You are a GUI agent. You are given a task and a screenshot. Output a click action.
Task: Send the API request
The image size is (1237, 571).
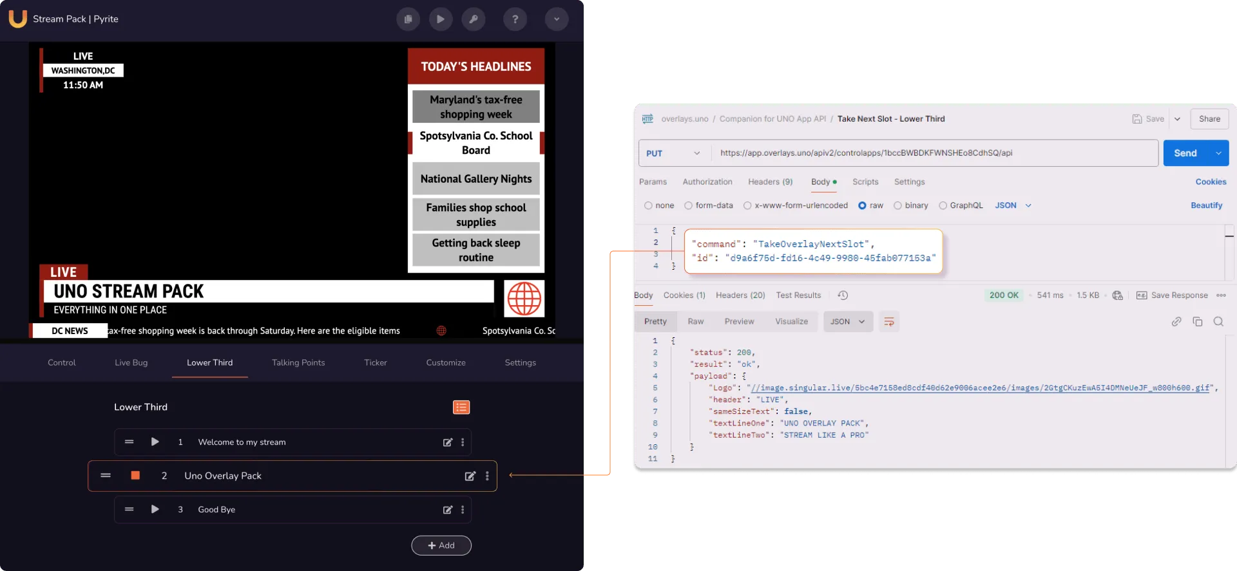(1185, 153)
